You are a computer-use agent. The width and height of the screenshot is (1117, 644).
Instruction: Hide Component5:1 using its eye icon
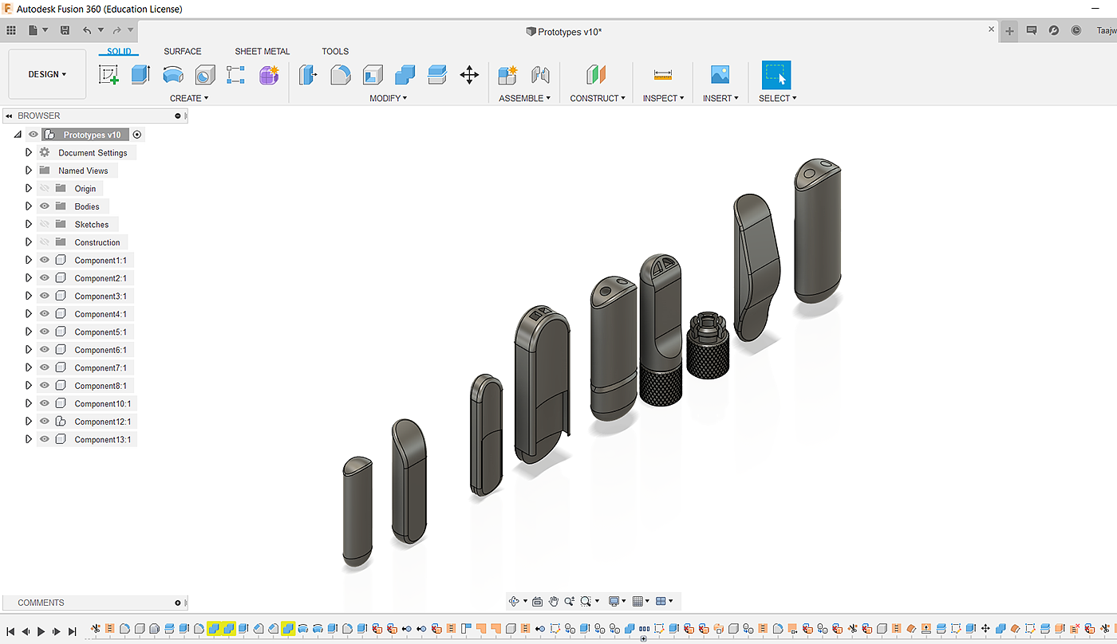click(x=45, y=332)
